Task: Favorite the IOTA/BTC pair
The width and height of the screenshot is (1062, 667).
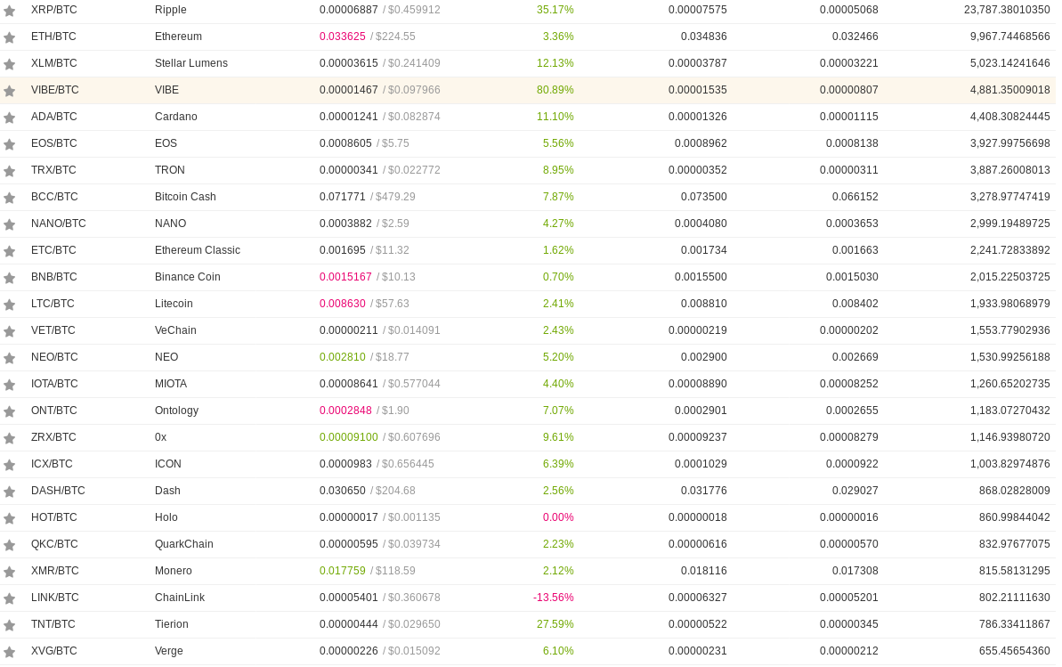Action: click(10, 385)
